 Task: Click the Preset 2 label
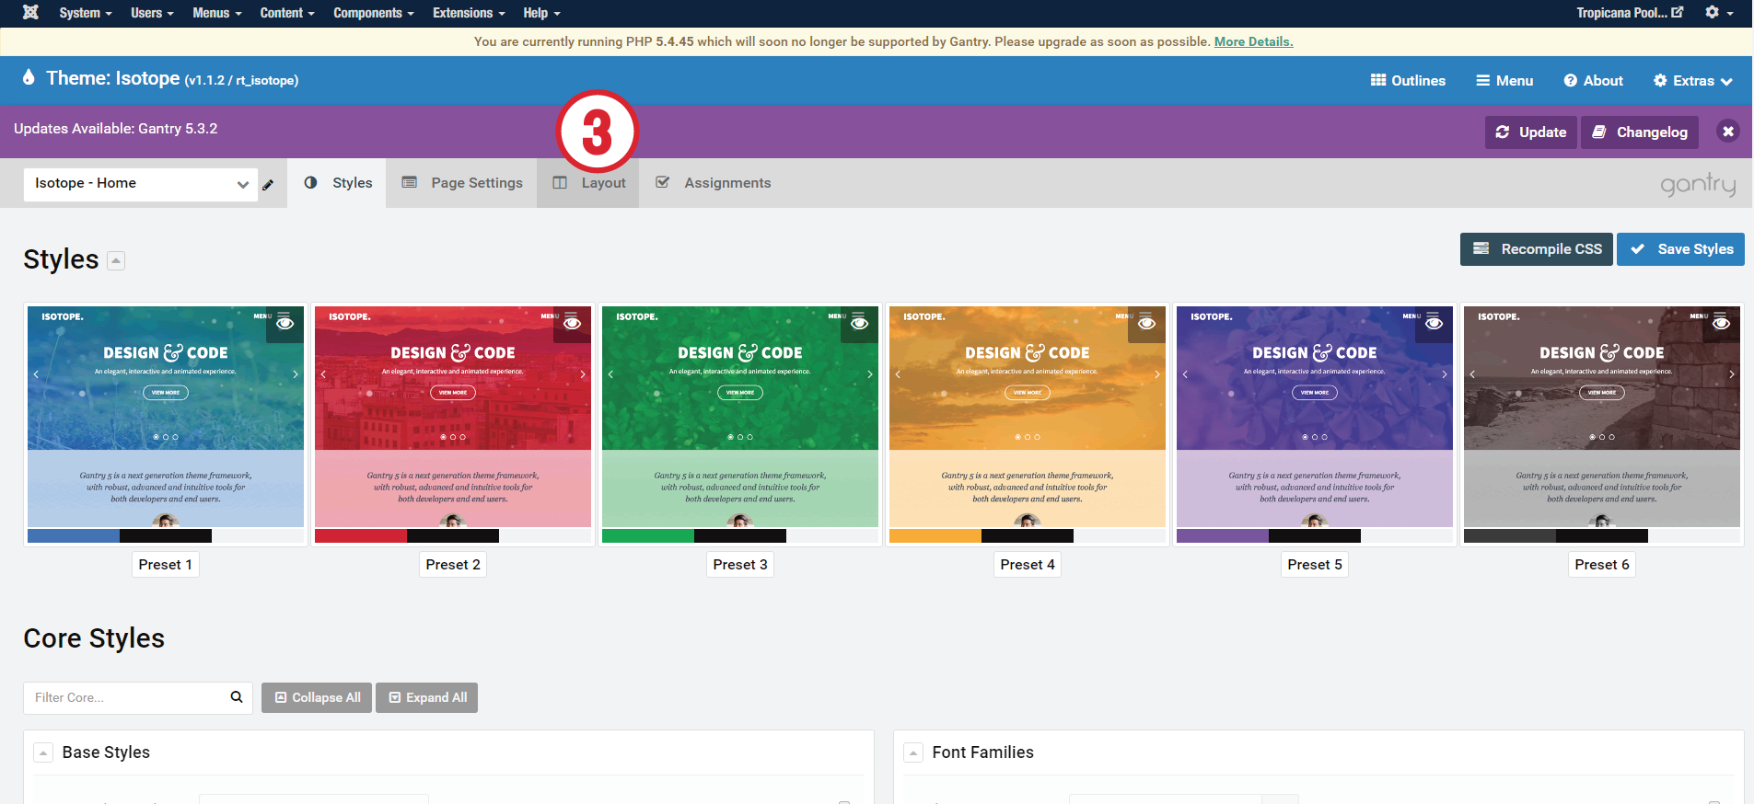point(453,565)
